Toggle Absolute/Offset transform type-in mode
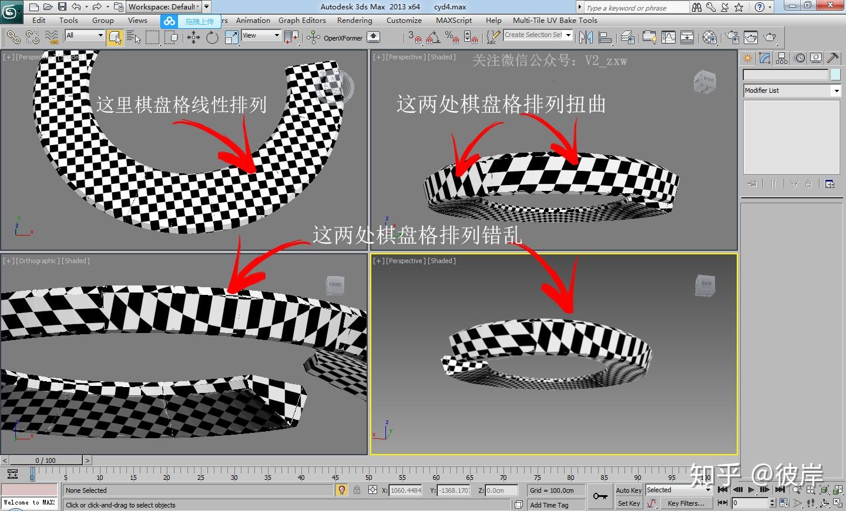The image size is (846, 511). click(372, 490)
